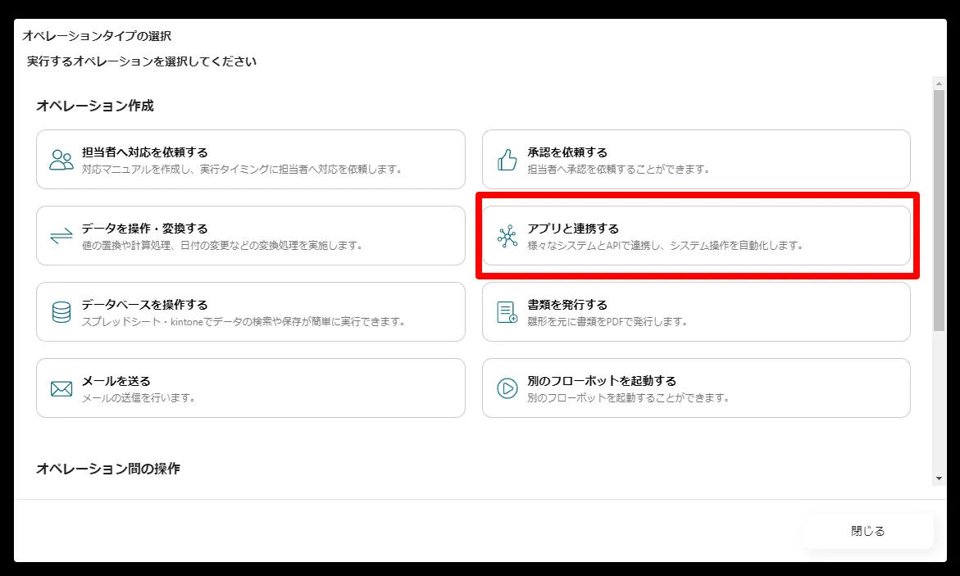Choose 書類を発行する operation
Screen dimensions: 960x576
(x=696, y=311)
